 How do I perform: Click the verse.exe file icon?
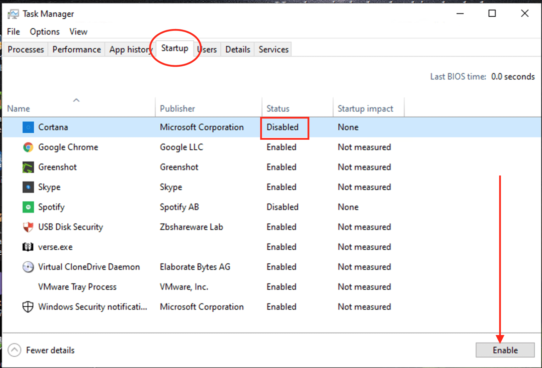tap(28, 247)
